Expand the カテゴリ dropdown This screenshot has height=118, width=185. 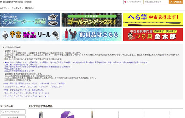tap(5, 8)
